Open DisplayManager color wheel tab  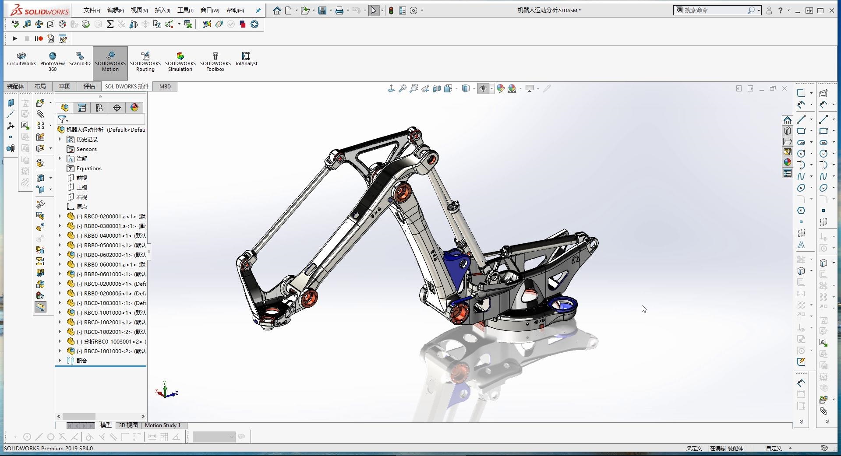(x=134, y=108)
